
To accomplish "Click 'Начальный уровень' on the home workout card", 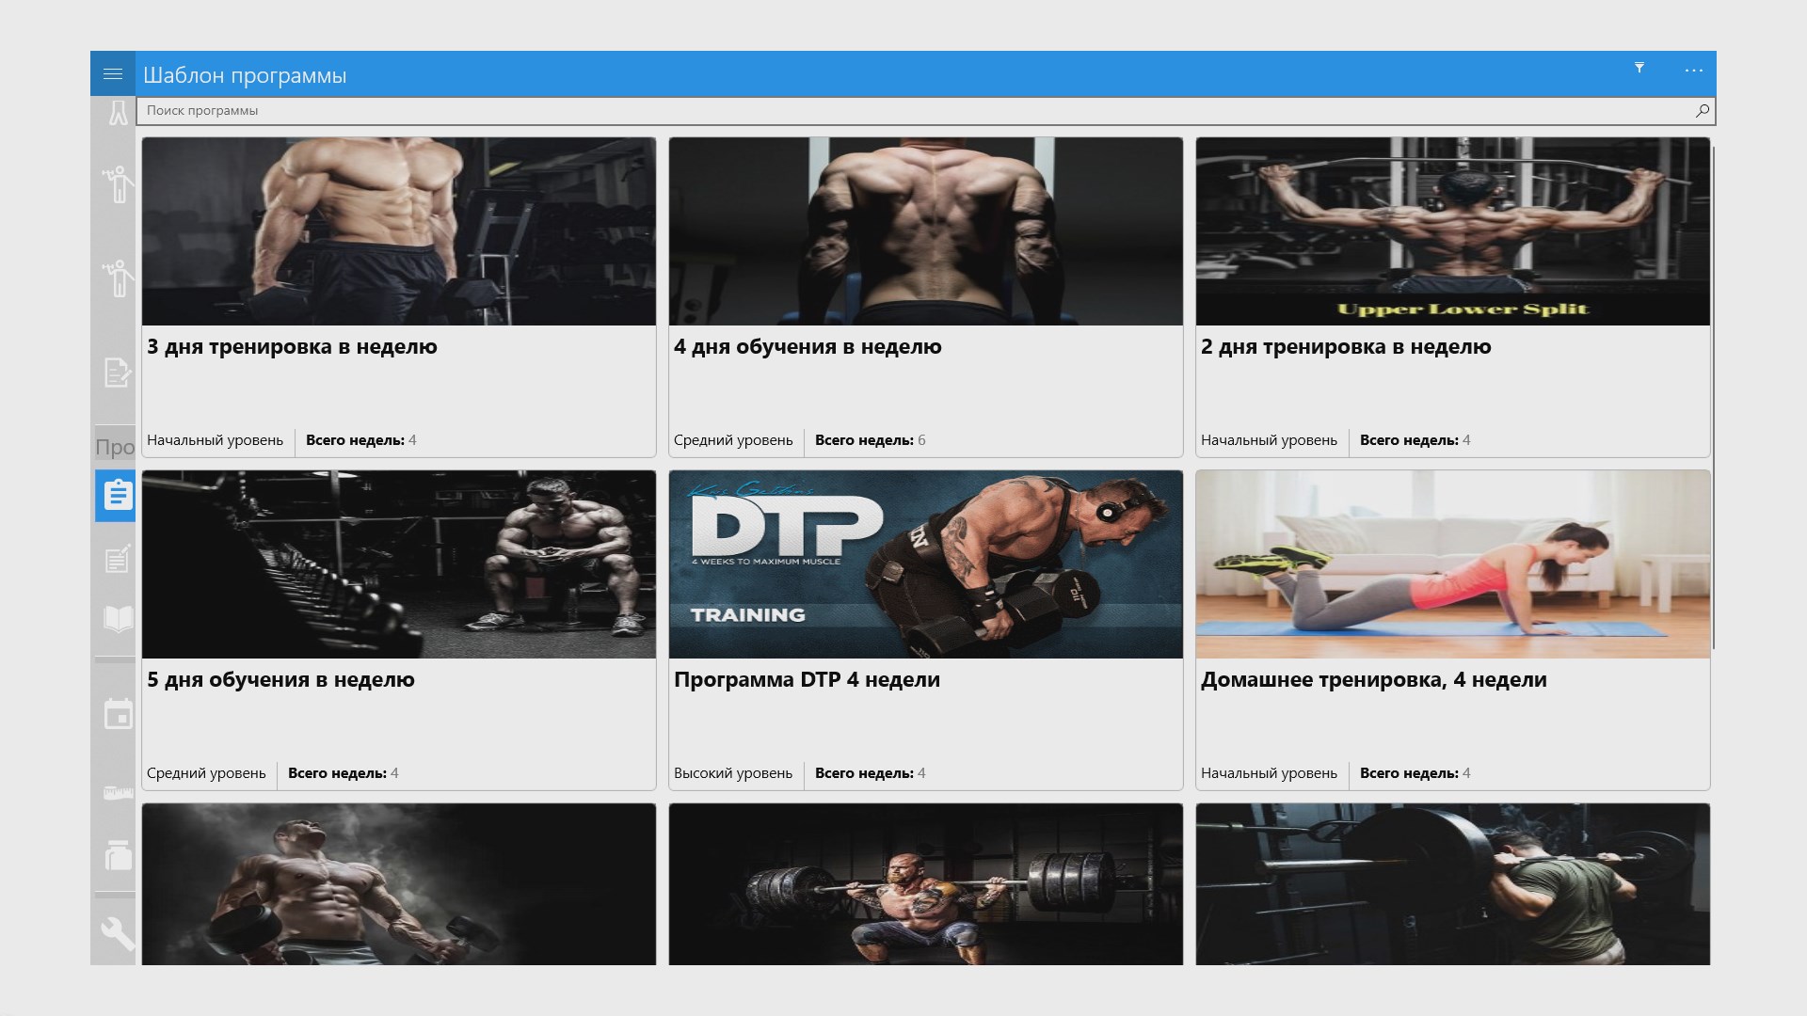I will click(x=1269, y=773).
